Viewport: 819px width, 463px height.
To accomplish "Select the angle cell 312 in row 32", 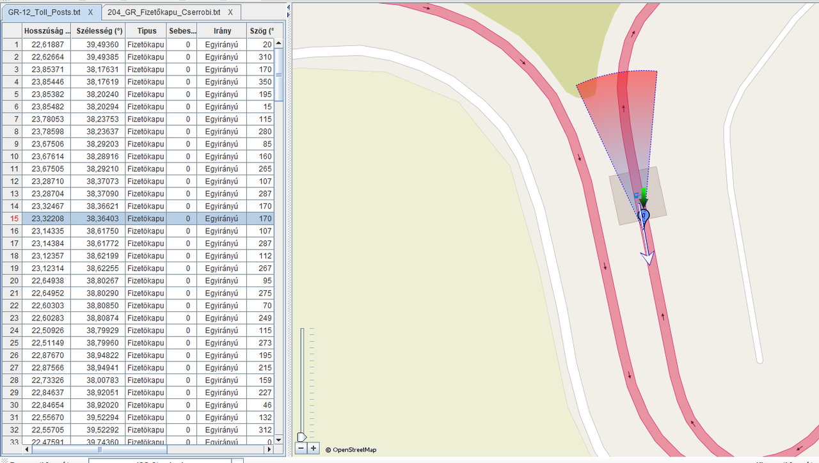I will pyautogui.click(x=261, y=430).
